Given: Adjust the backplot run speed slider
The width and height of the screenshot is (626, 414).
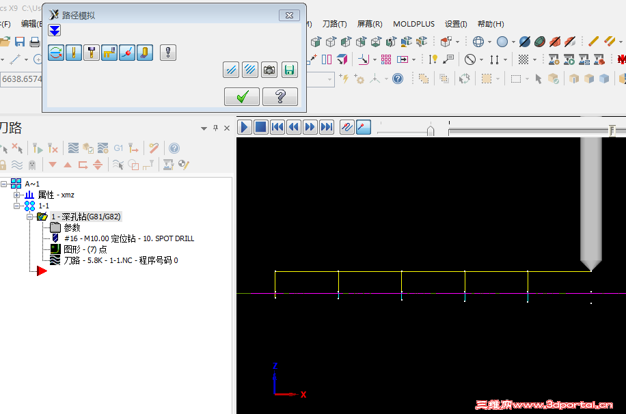Looking at the screenshot, I should 431,131.
